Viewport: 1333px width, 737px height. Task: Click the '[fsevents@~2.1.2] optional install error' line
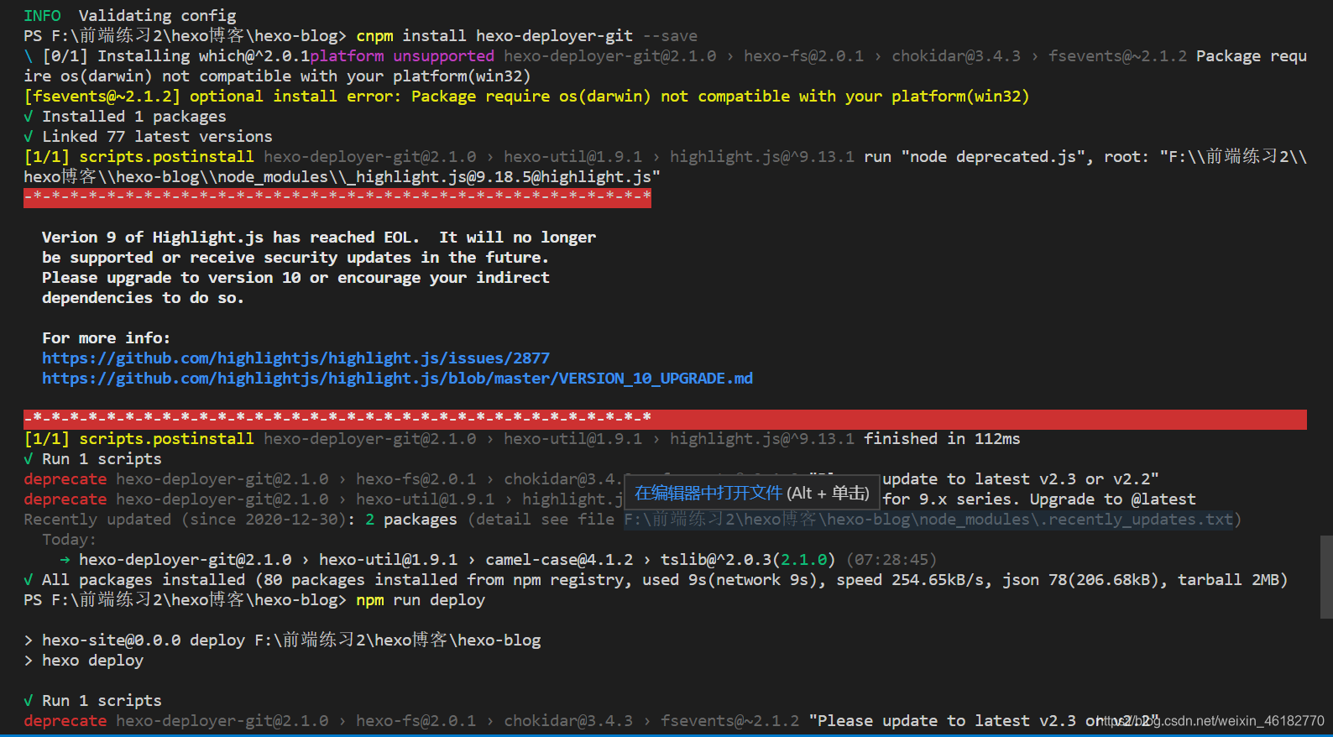tap(526, 97)
